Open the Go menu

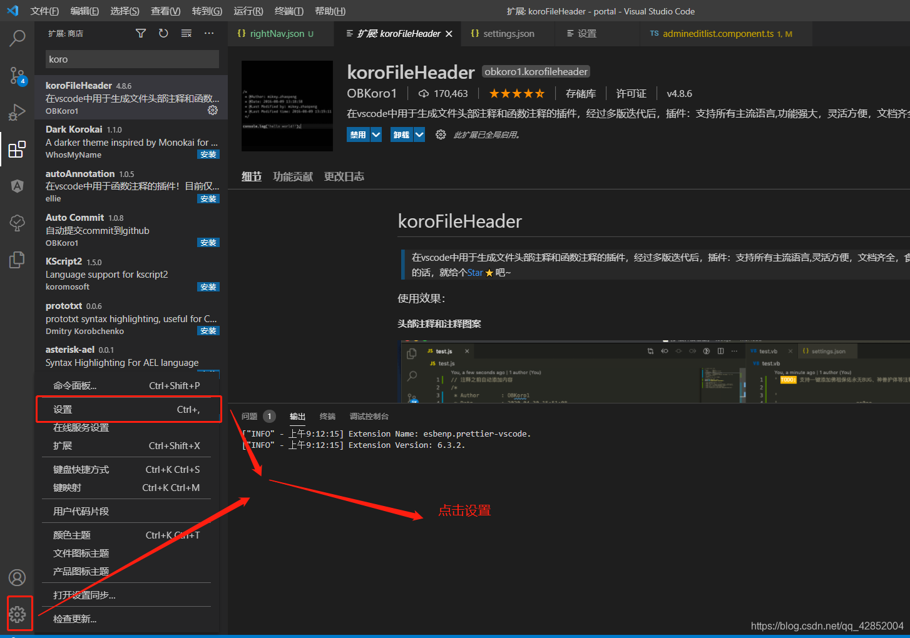(x=207, y=11)
